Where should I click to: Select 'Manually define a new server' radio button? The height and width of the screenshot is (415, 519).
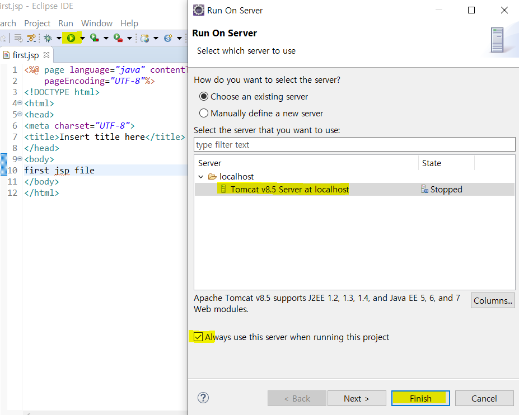pyautogui.click(x=204, y=114)
